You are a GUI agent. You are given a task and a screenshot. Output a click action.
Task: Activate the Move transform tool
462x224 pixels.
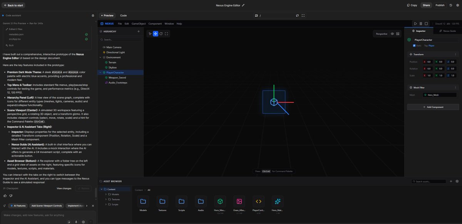click(x=156, y=34)
